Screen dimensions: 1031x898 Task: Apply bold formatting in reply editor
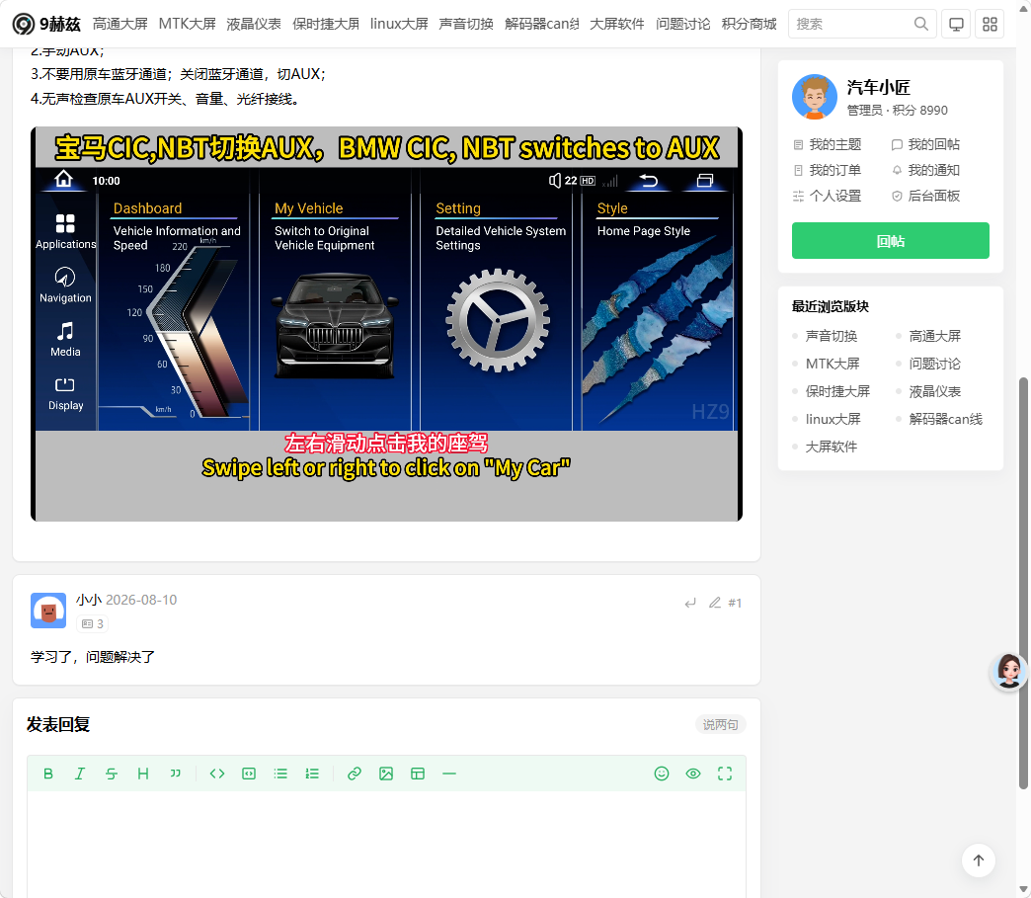(x=48, y=774)
